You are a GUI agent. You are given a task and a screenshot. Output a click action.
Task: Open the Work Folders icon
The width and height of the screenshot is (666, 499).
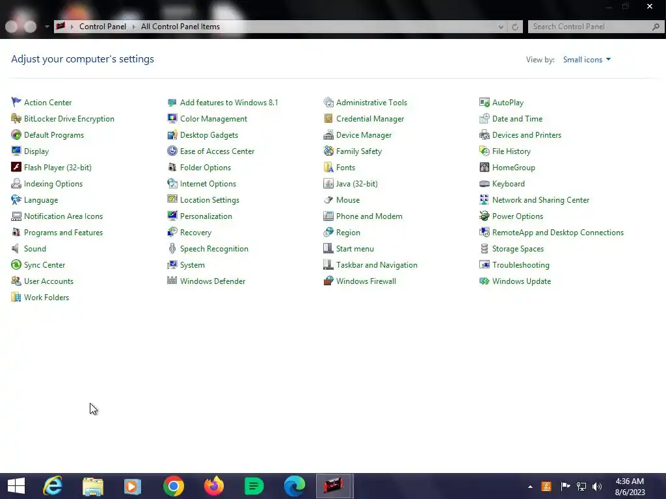point(16,297)
